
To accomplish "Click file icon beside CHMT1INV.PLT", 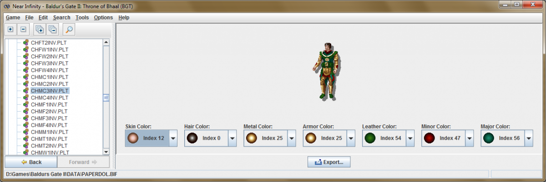I will [26, 139].
